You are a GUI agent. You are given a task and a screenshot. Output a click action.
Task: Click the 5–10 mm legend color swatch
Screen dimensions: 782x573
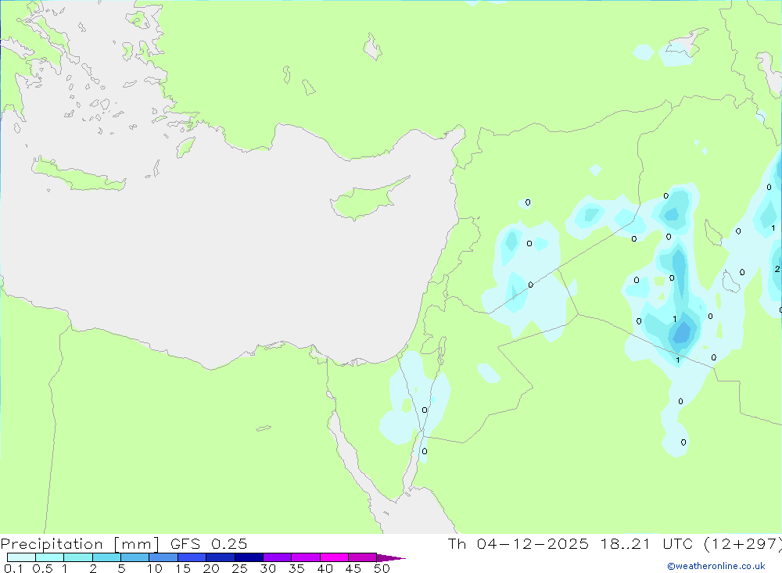[135, 557]
